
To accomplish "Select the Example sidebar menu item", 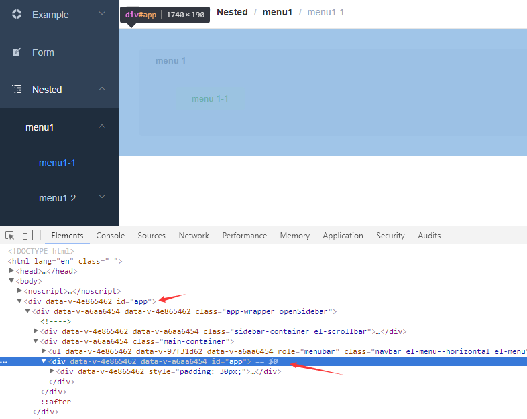I will (60, 15).
